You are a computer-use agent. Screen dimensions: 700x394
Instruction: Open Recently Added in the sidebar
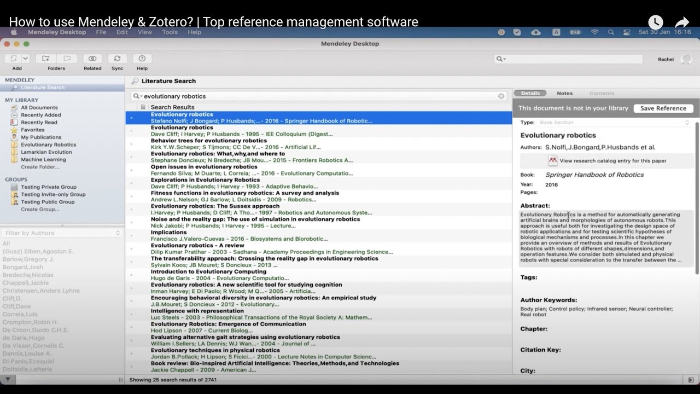tap(40, 115)
